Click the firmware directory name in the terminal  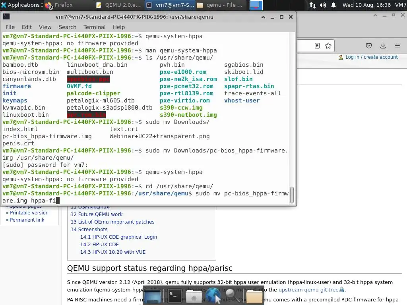pos(17,86)
